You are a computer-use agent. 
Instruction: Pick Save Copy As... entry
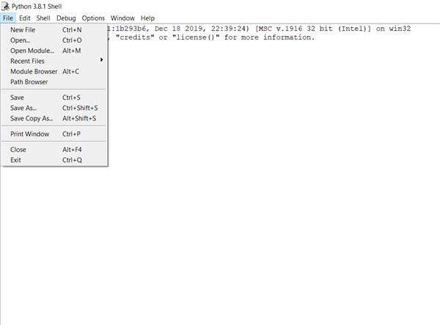tap(55, 118)
